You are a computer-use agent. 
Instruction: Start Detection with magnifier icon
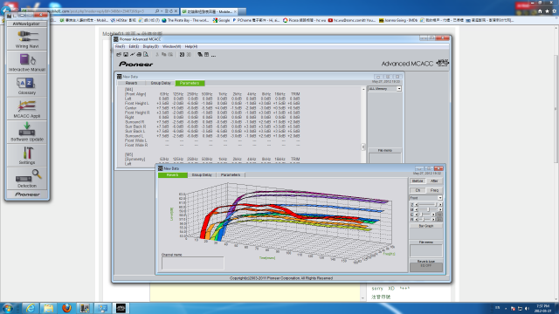(x=27, y=178)
